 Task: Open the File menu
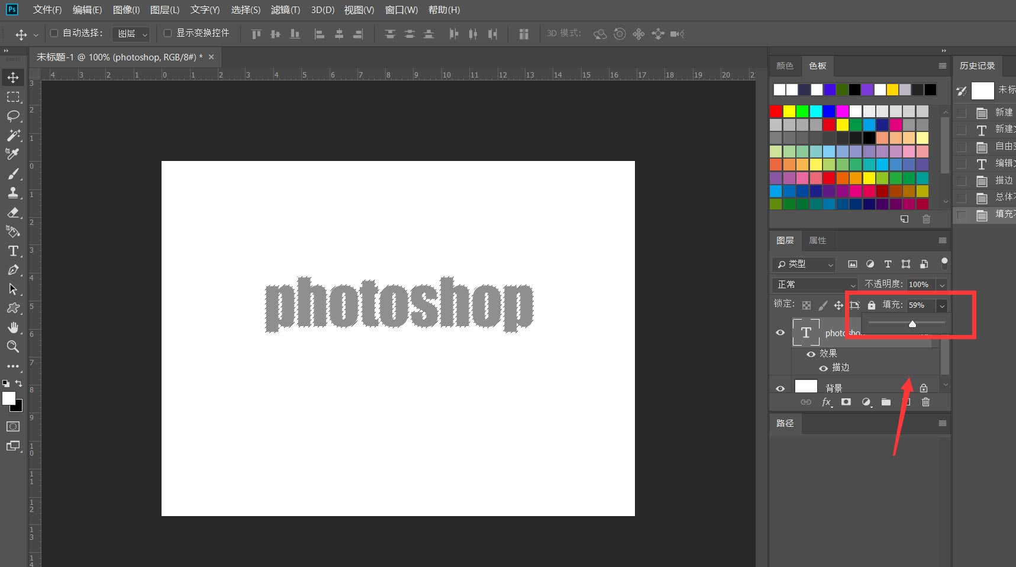47,10
